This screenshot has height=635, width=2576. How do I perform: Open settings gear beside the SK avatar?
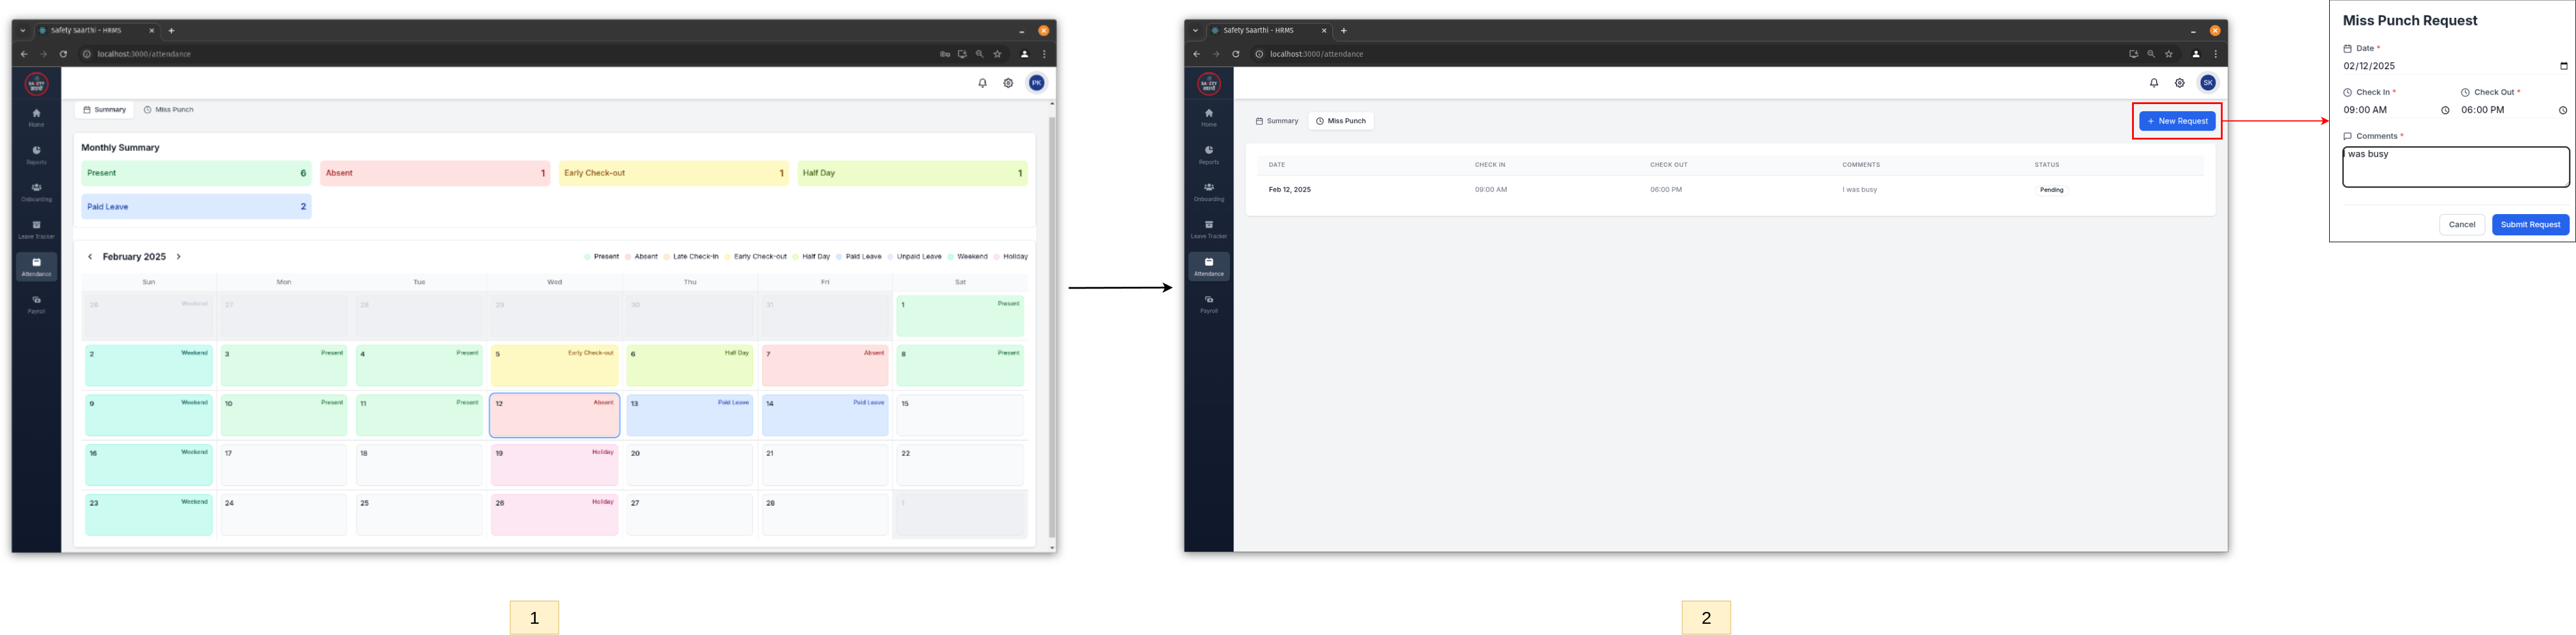pyautogui.click(x=2179, y=83)
